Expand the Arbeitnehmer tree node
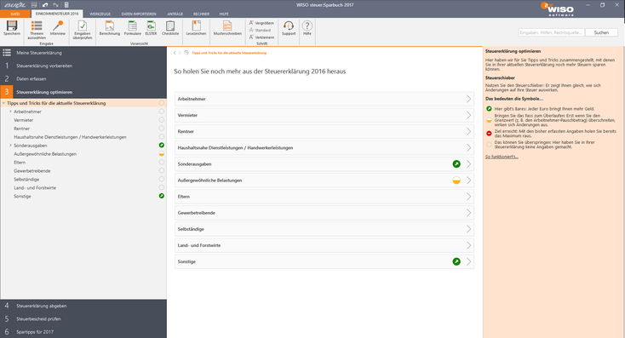This screenshot has height=338, width=625. tap(10, 112)
